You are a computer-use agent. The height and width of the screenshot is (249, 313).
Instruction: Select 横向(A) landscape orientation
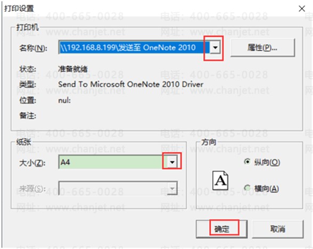[x=261, y=188]
